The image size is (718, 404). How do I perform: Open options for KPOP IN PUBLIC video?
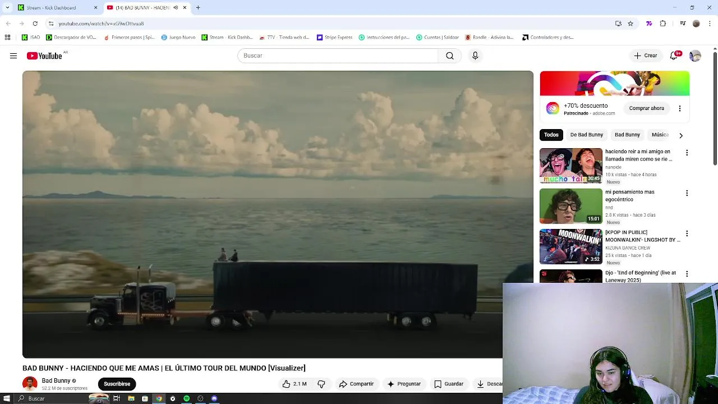[x=687, y=233]
